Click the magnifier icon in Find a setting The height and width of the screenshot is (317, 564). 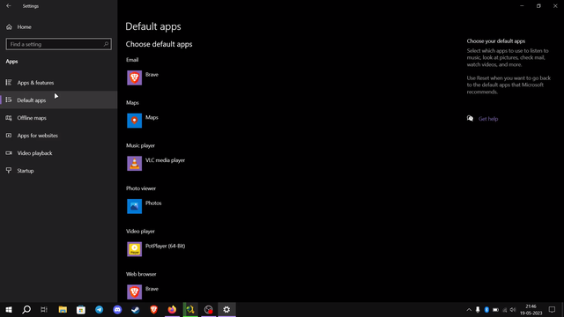(106, 44)
